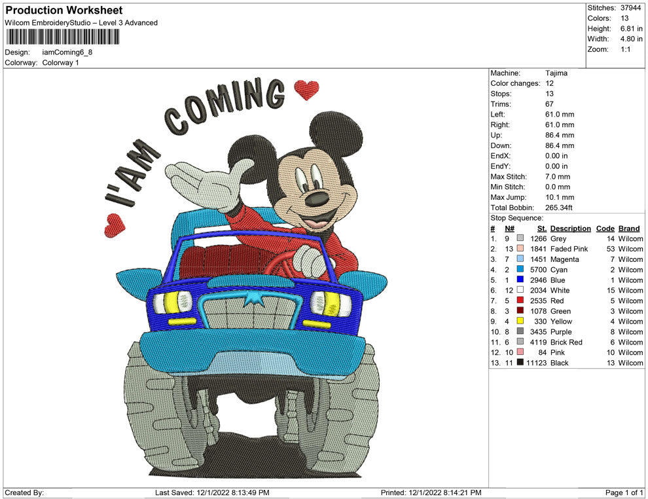The height and width of the screenshot is (499, 648).
Task: Click the Page 1 of 1 label
Action: (624, 493)
